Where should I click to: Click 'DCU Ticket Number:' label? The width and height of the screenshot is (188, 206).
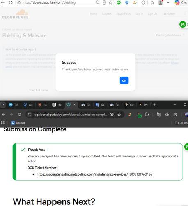pyautogui.click(x=42, y=168)
